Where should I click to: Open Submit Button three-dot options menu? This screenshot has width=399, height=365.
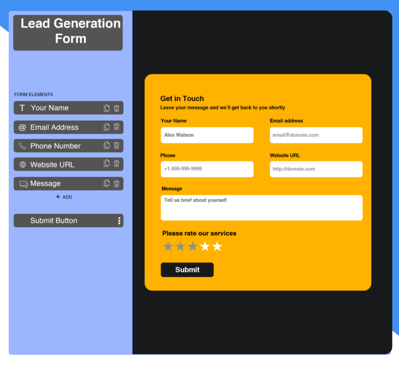(x=119, y=220)
